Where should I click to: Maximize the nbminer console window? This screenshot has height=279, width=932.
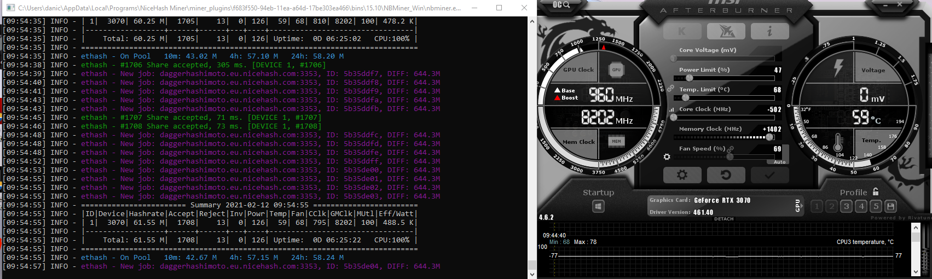(499, 8)
